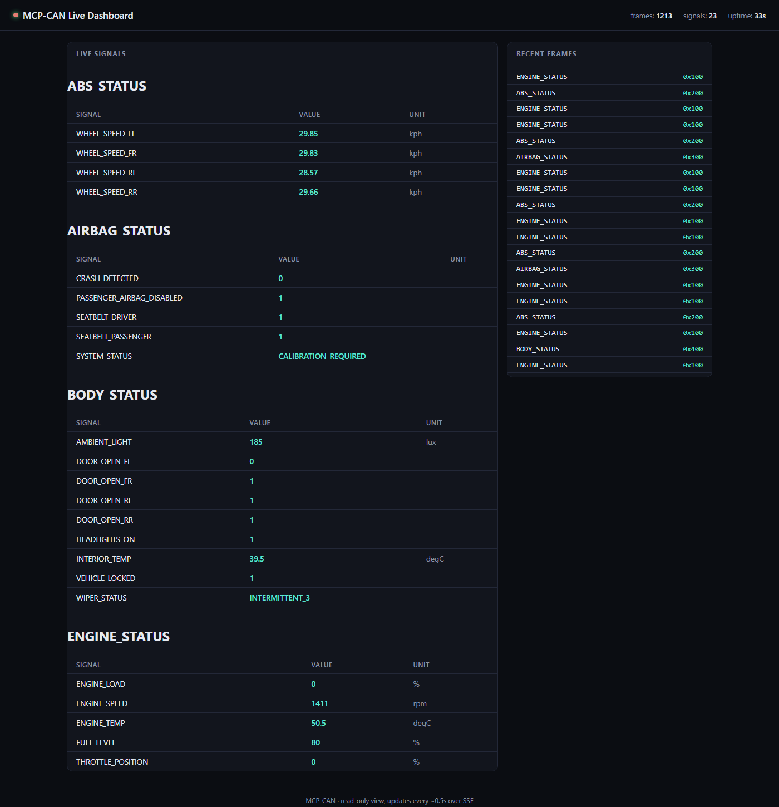Click the FUEL_LEVEL value 80

[x=315, y=742]
